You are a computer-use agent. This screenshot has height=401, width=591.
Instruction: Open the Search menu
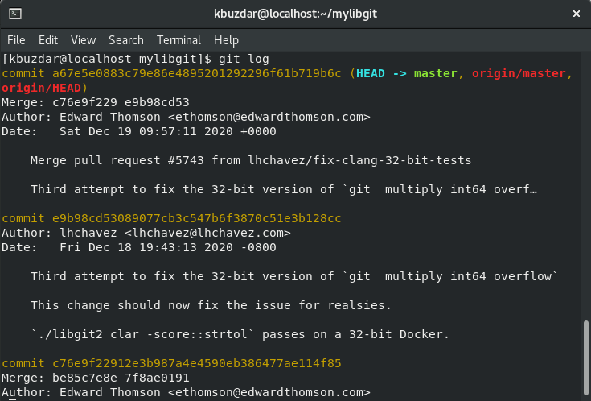126,39
